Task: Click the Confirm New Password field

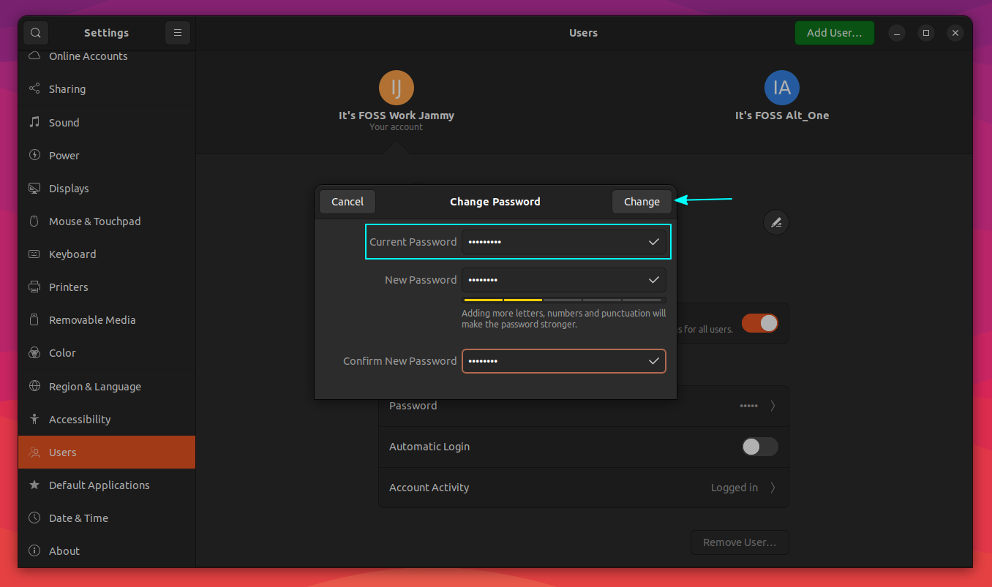Action: 564,361
